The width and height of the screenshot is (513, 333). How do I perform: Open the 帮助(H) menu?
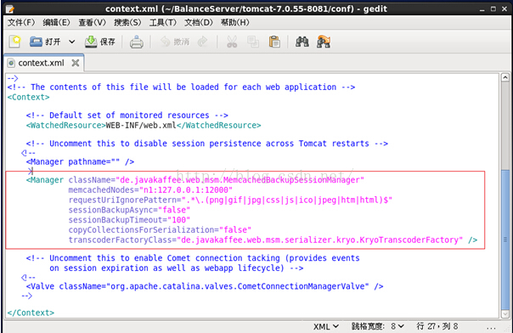click(x=234, y=23)
